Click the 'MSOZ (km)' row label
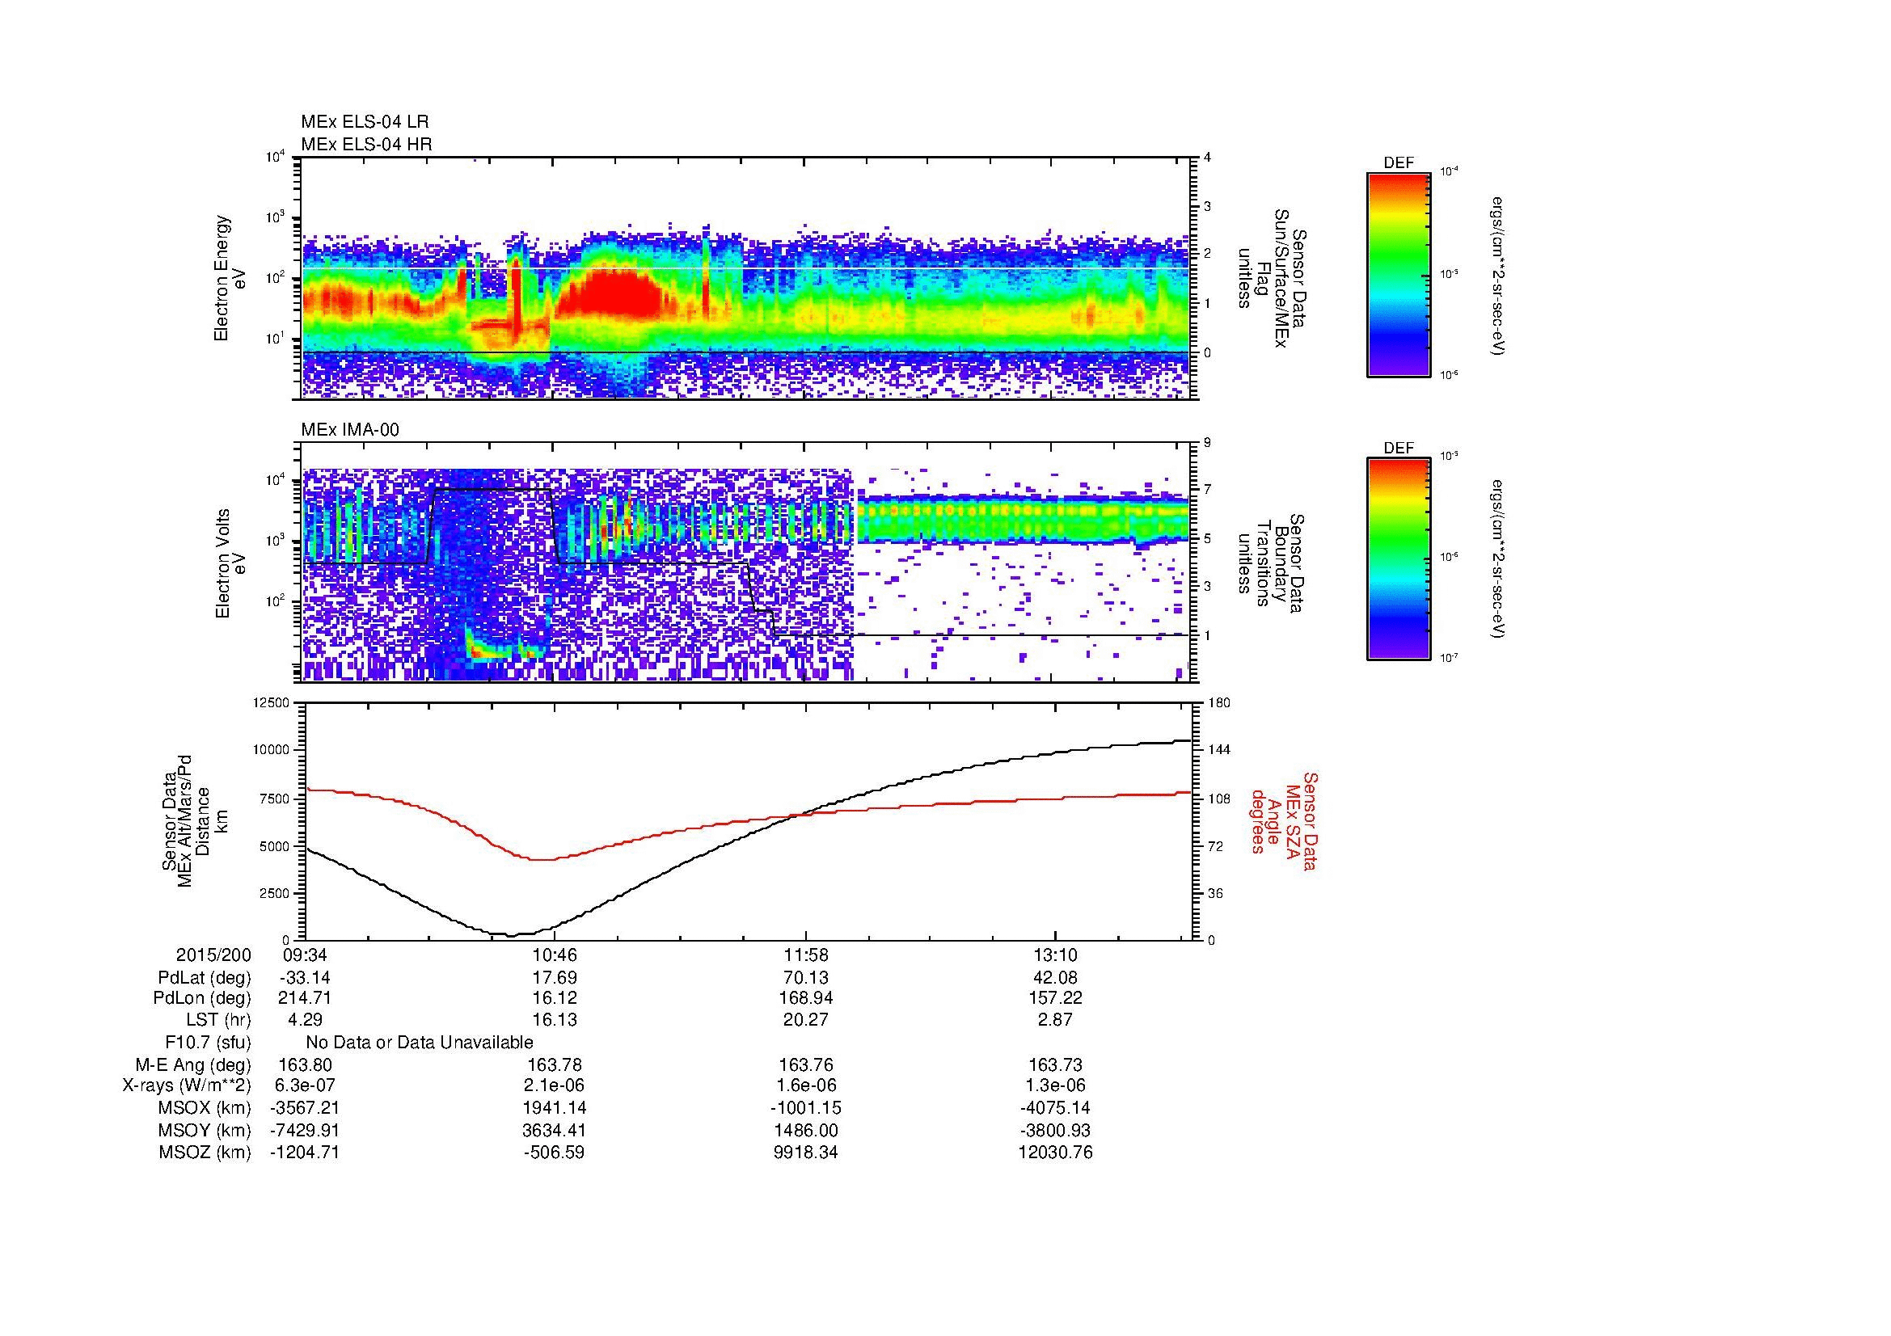The width and height of the screenshot is (1891, 1336). click(205, 1153)
